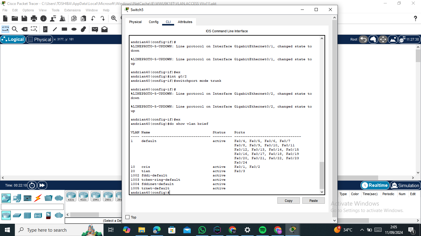Open the File menu

(x=5, y=10)
